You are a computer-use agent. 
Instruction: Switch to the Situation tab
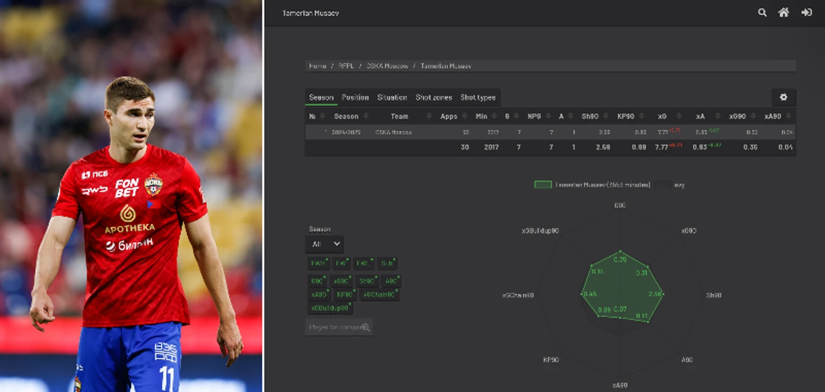point(392,97)
